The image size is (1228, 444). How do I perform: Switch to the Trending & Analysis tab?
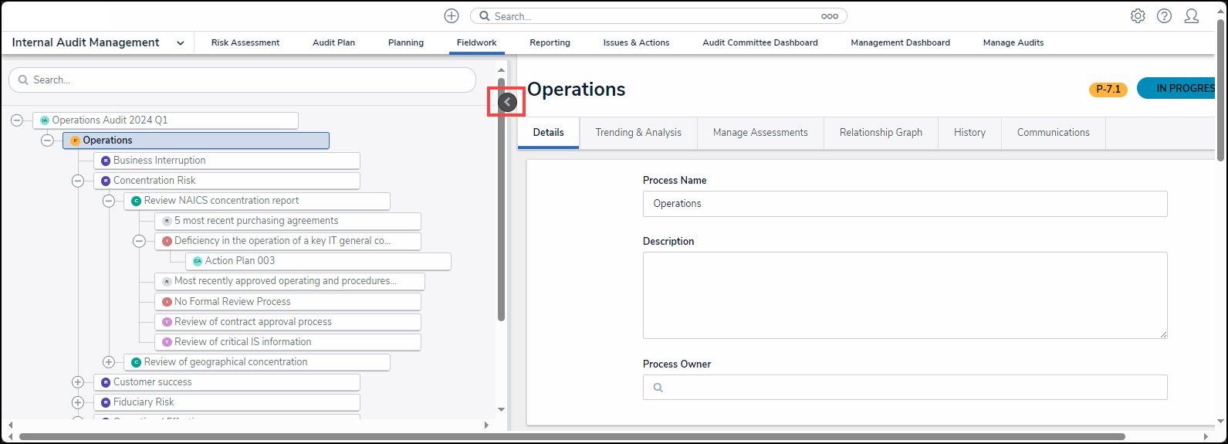(638, 133)
